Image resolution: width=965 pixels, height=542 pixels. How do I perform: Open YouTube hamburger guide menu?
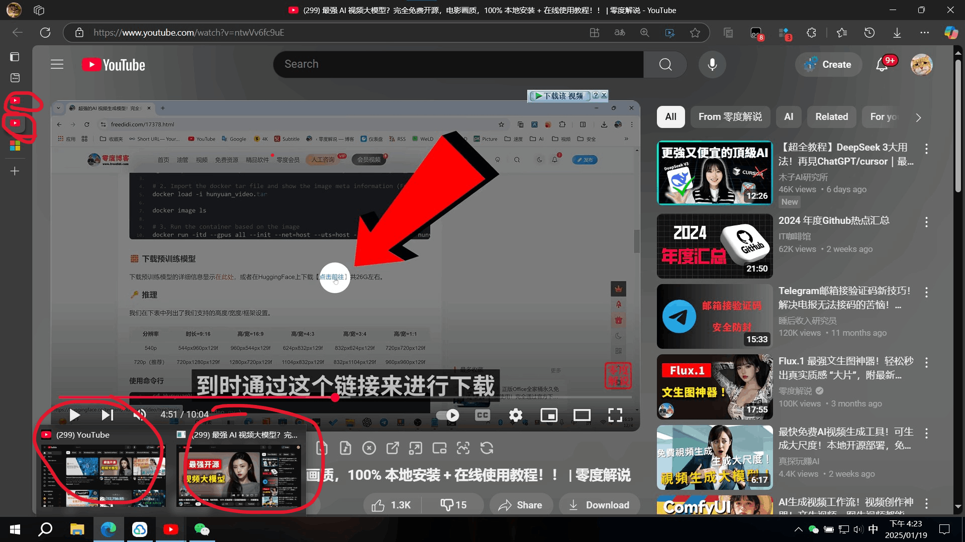(x=57, y=64)
